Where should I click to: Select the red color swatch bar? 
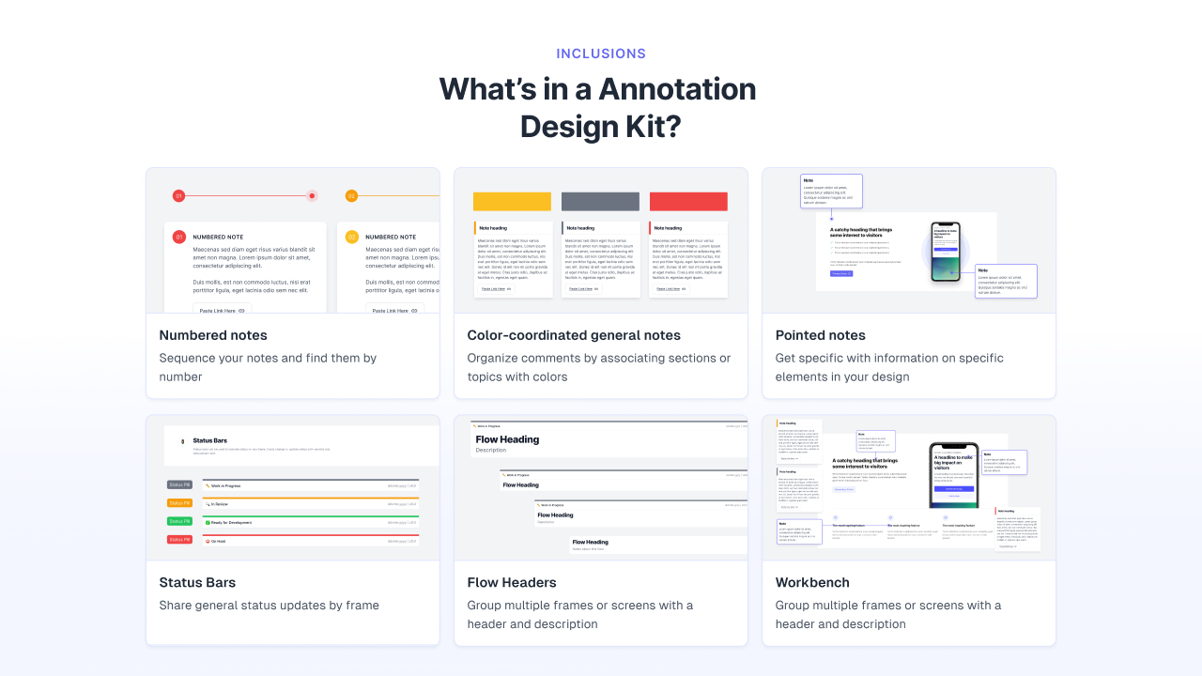[688, 201]
